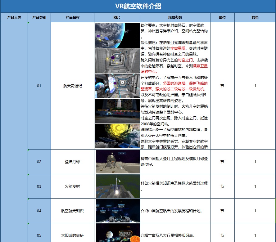Click the space station corridor image

click(x=117, y=61)
